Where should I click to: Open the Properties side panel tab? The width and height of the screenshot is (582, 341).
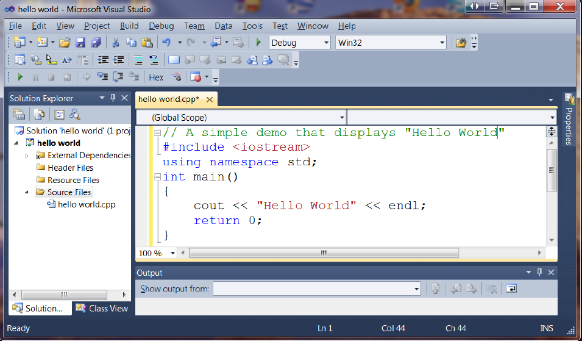569,120
